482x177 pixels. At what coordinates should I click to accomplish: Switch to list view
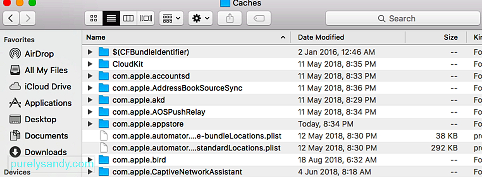111,18
